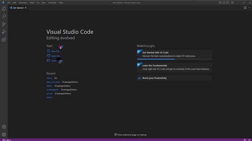This screenshot has width=252, height=141.
Task: Open recent folder demo in D:\
Action: click(x=49, y=78)
